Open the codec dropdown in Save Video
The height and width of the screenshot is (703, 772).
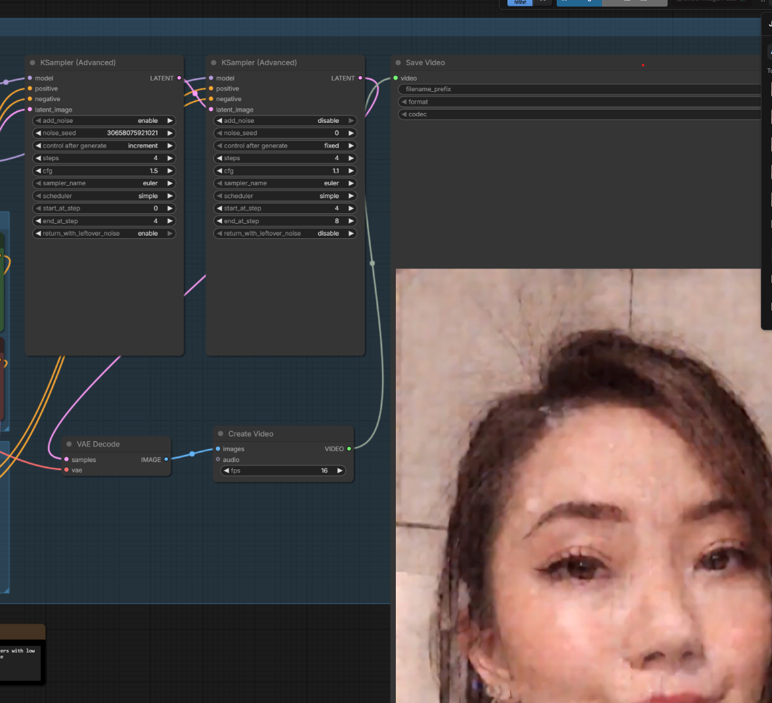580,114
